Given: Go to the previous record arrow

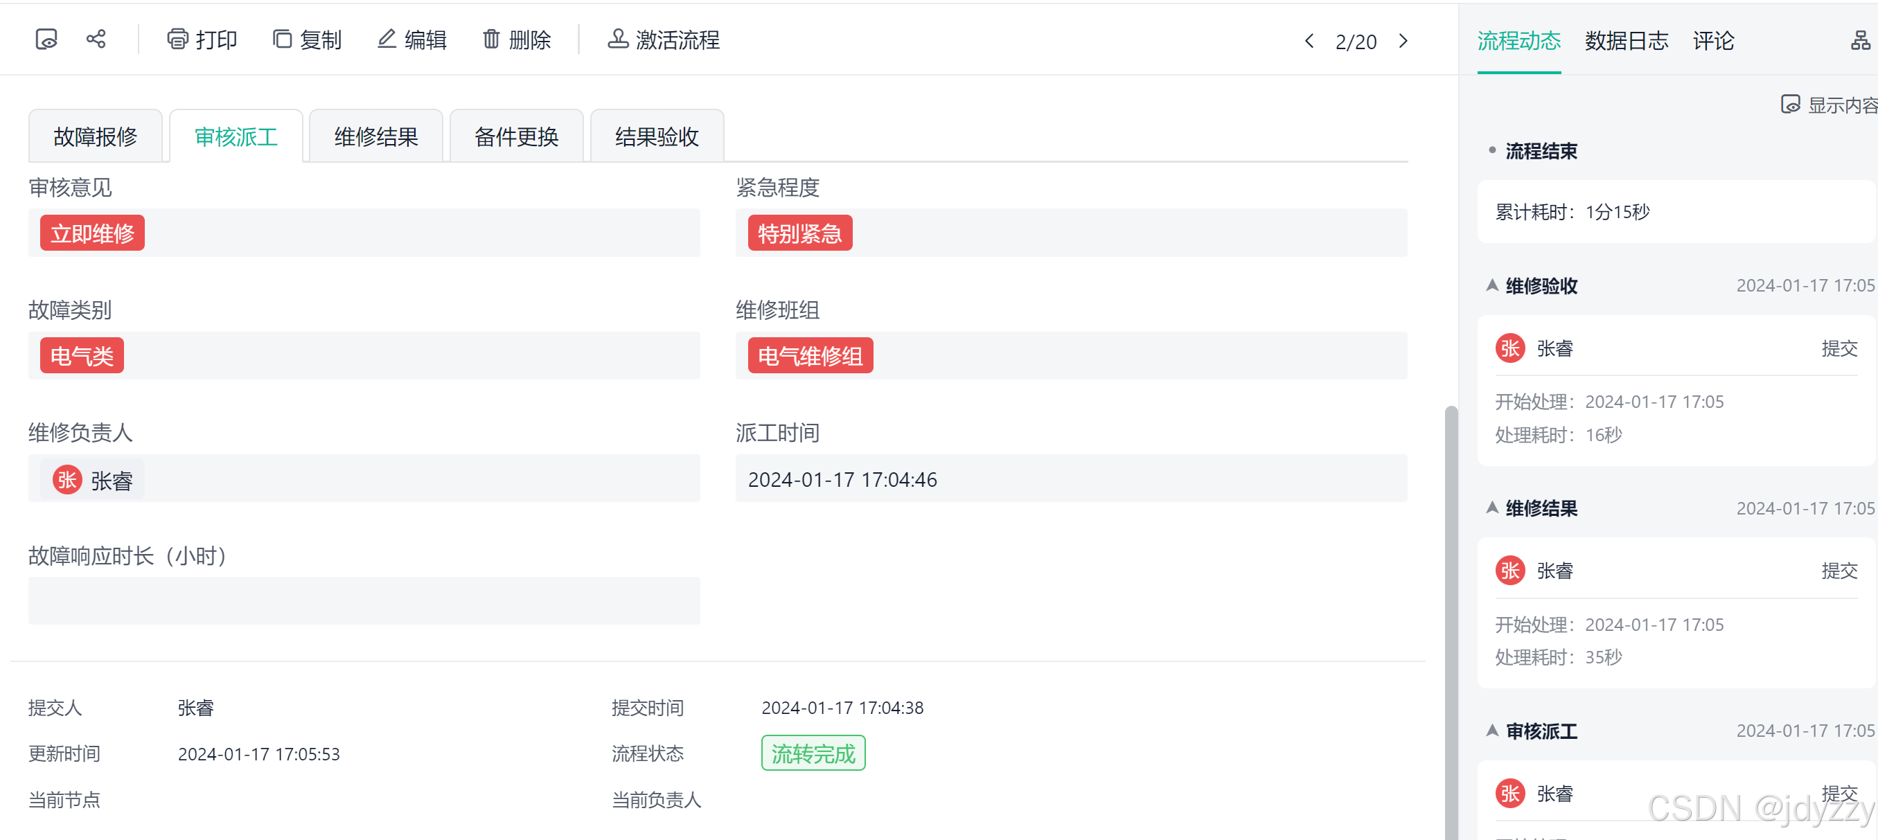Looking at the screenshot, I should pyautogui.click(x=1309, y=41).
